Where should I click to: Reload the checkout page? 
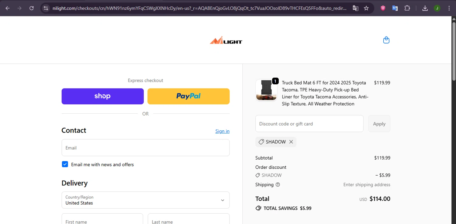click(31, 8)
